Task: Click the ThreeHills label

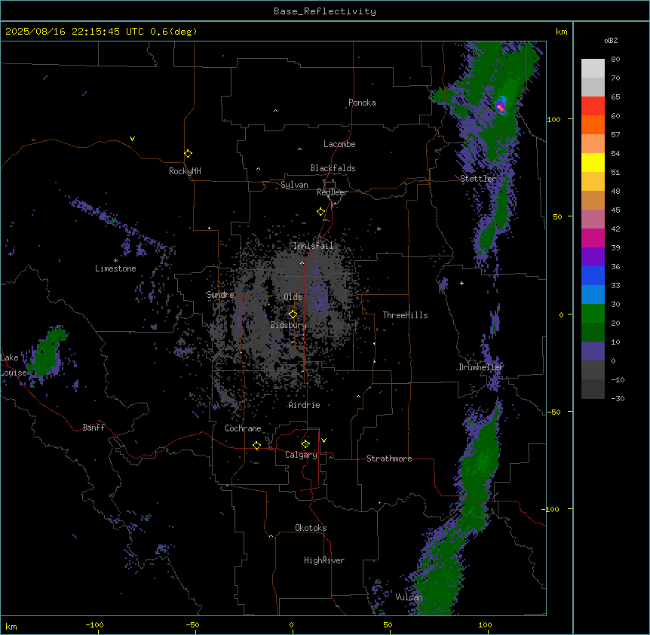Action: (405, 315)
